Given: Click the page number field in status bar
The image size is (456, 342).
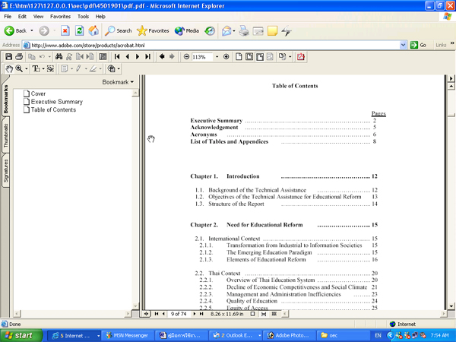Looking at the screenshot, I should 181,313.
